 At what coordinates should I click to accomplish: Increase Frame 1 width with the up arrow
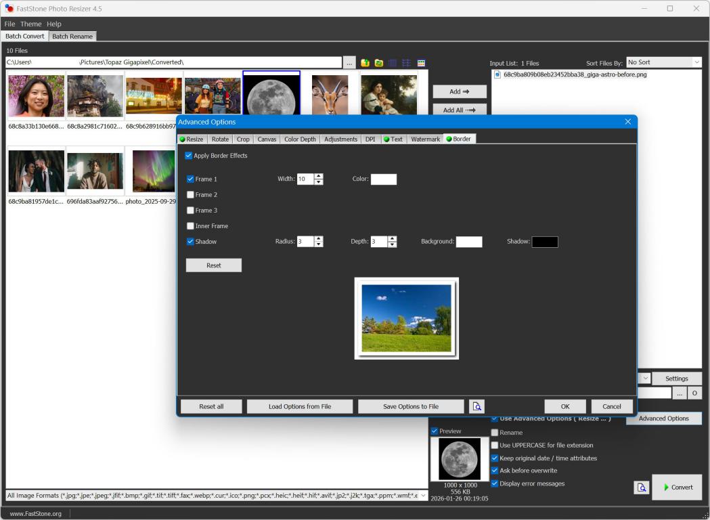point(319,177)
